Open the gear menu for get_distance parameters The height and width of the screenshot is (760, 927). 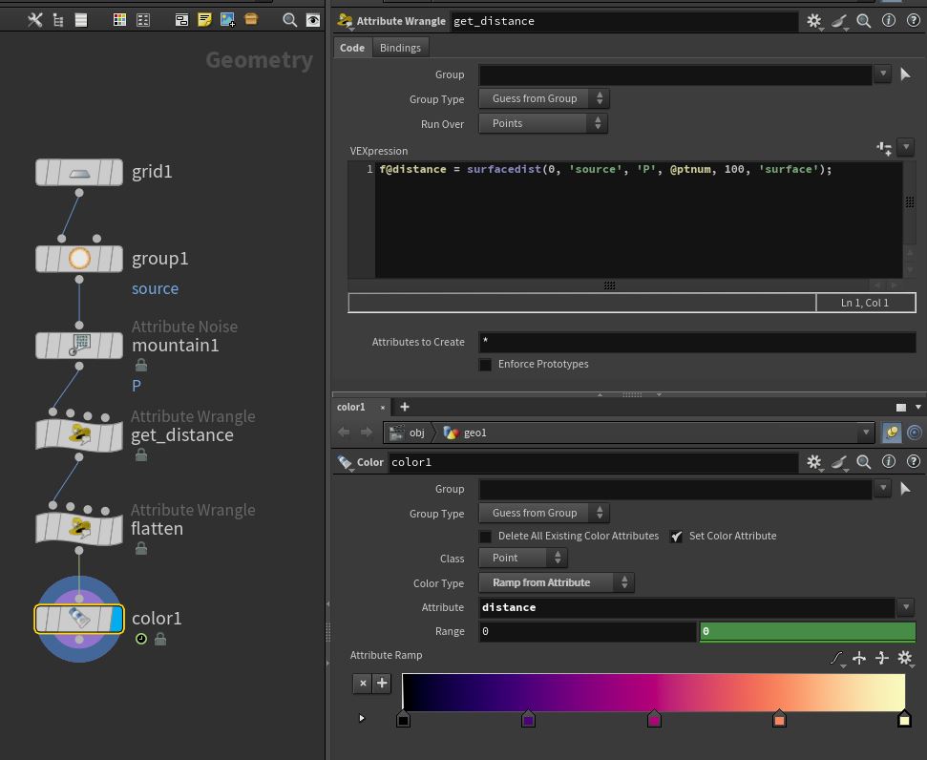pos(814,21)
